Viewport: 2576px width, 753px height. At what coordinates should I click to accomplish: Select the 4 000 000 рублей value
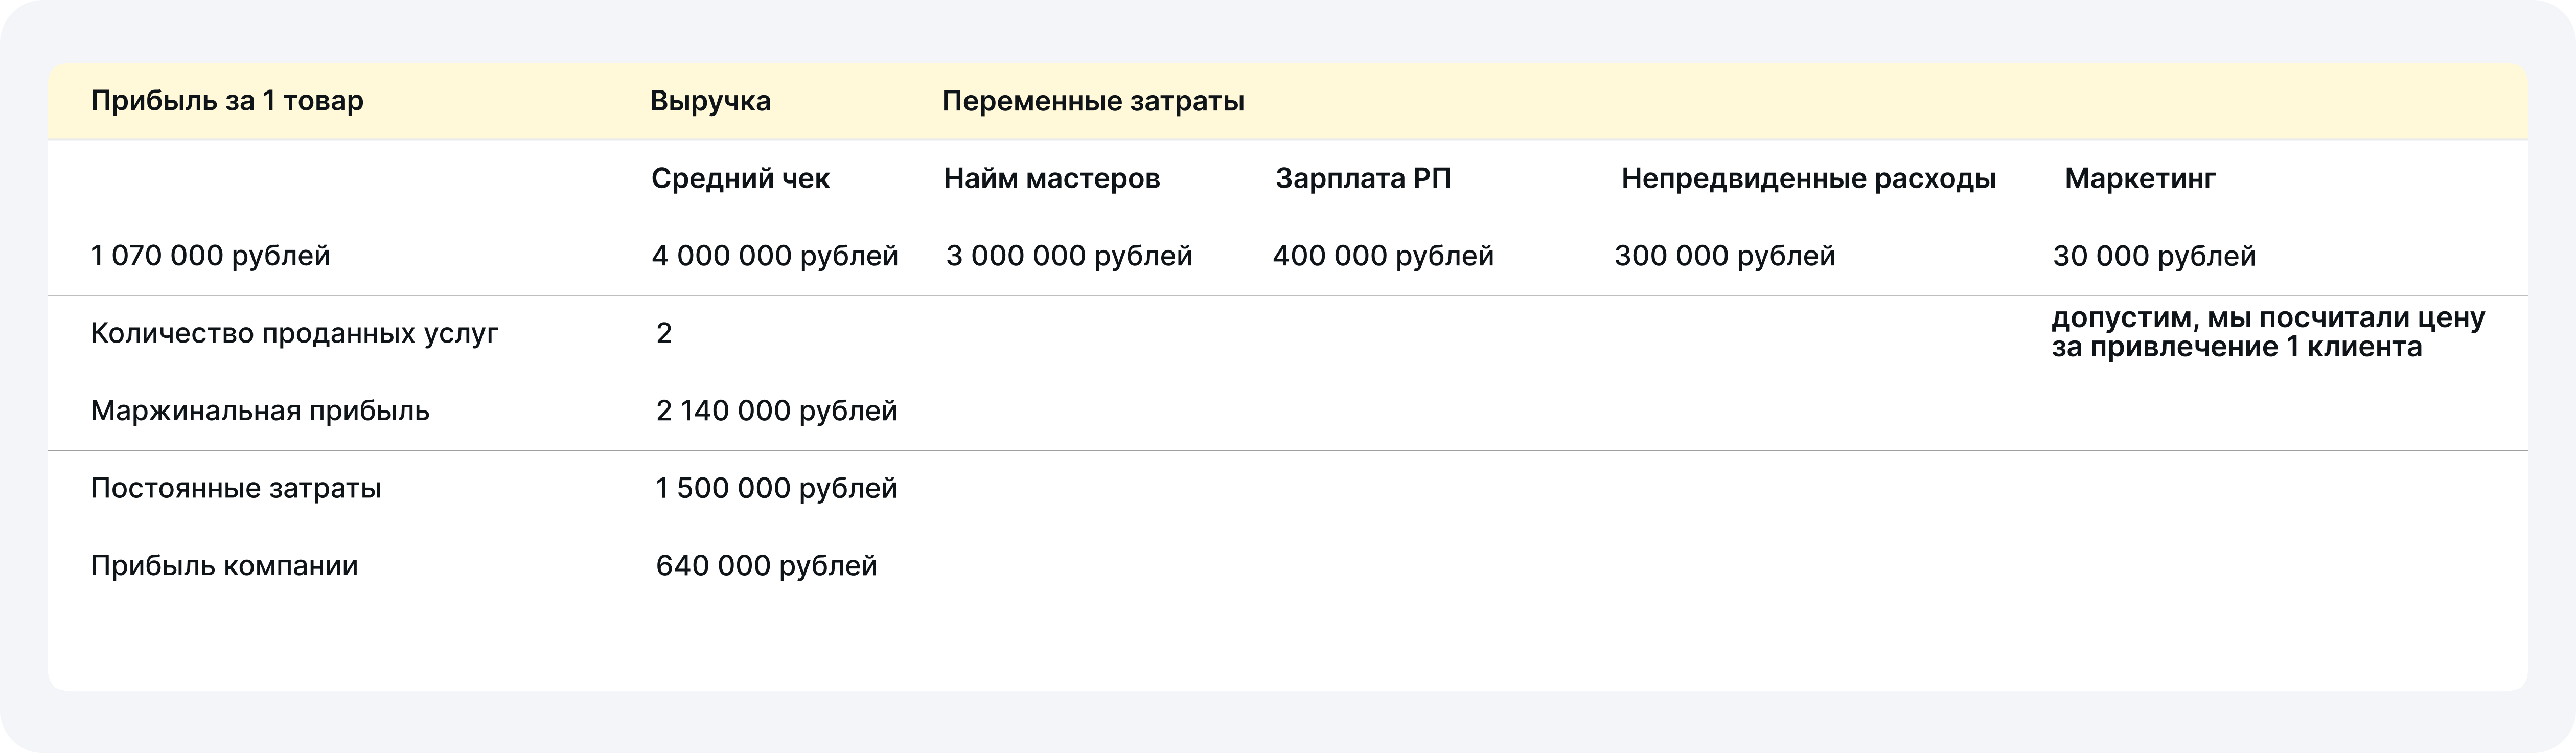click(x=775, y=256)
